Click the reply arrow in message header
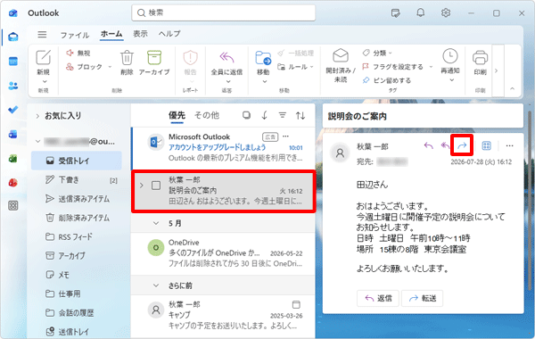The width and height of the screenshot is (535, 339). [429, 145]
